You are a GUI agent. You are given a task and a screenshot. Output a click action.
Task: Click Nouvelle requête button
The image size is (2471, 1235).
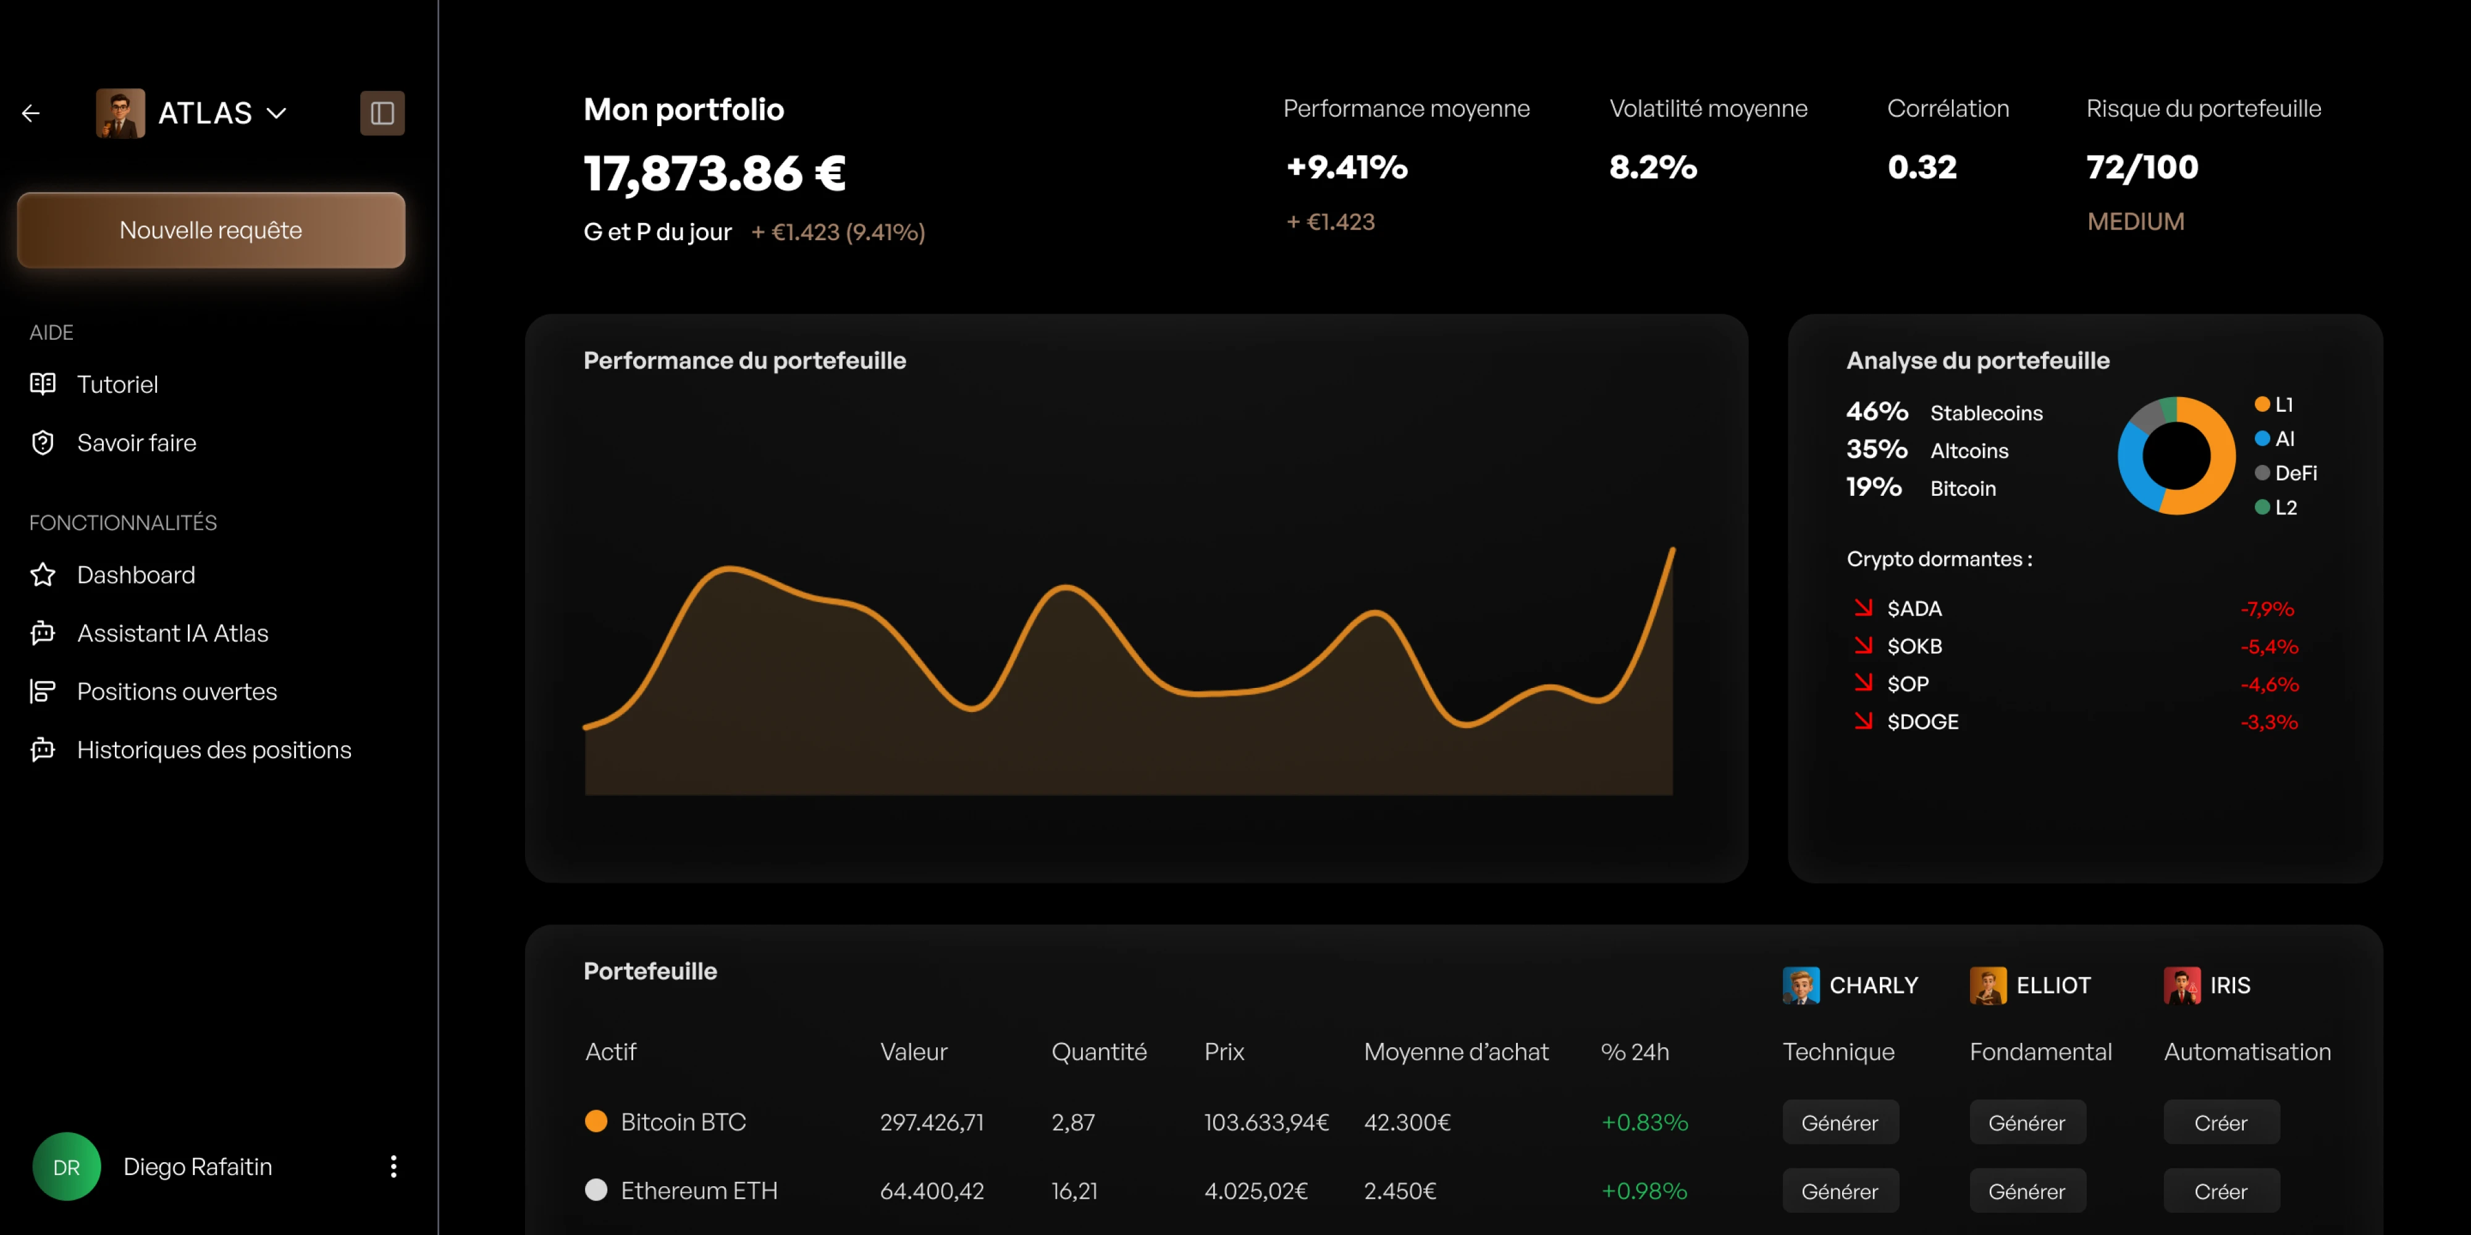211,230
